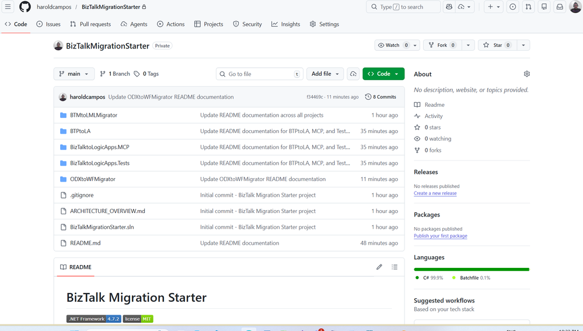Open the ODXtoWFMigrator folder
Viewport: 583px width, 331px height.
tap(93, 179)
